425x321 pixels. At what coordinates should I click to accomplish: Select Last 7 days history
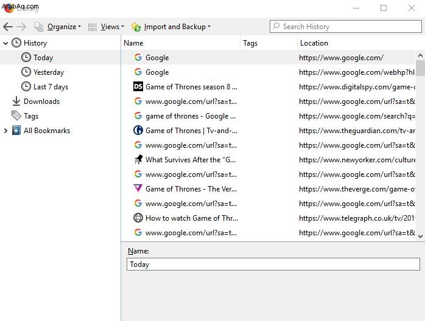(51, 87)
